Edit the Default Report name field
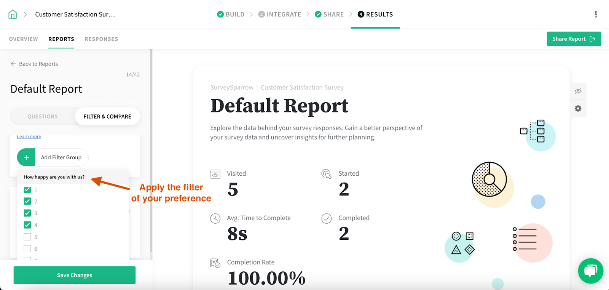This screenshot has width=609, height=290. (75, 89)
